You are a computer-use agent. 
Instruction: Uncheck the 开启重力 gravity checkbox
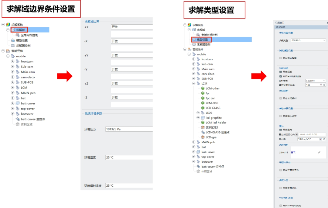pyautogui.click(x=281, y=130)
